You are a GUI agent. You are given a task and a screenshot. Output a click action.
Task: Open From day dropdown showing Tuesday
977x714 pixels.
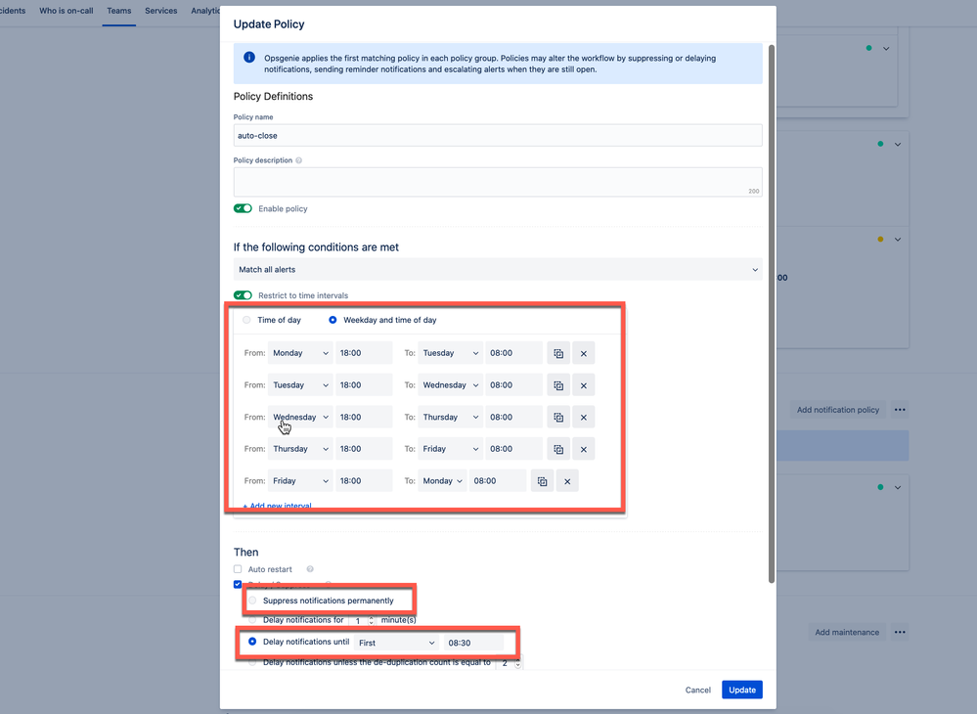pos(299,385)
